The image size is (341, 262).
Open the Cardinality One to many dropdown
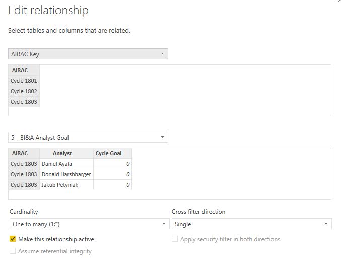point(89,224)
